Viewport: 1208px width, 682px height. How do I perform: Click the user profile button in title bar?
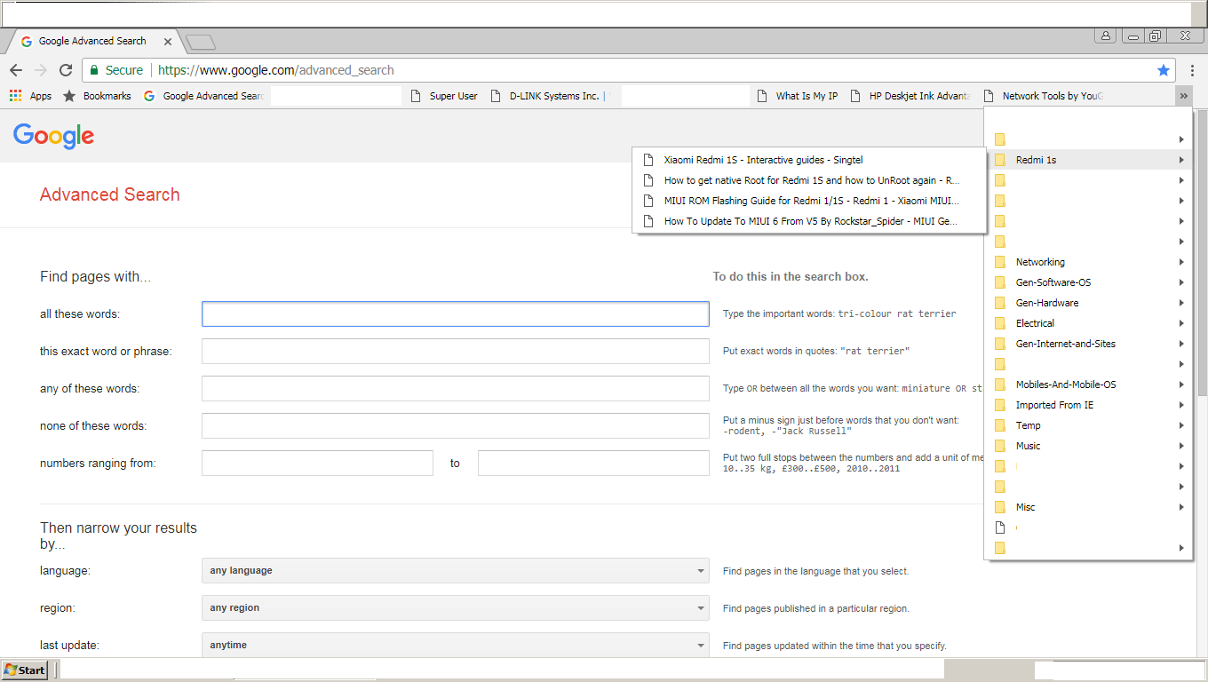1105,36
